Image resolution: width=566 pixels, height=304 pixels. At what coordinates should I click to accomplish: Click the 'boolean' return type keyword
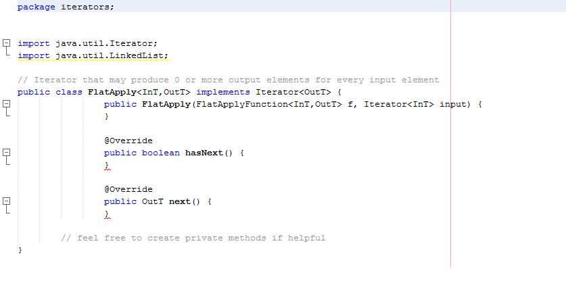pyautogui.click(x=160, y=153)
